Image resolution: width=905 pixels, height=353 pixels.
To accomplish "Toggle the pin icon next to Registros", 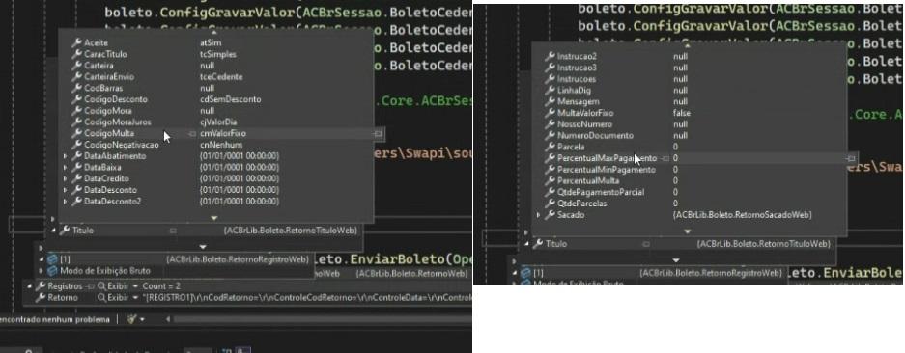I will pos(90,286).
